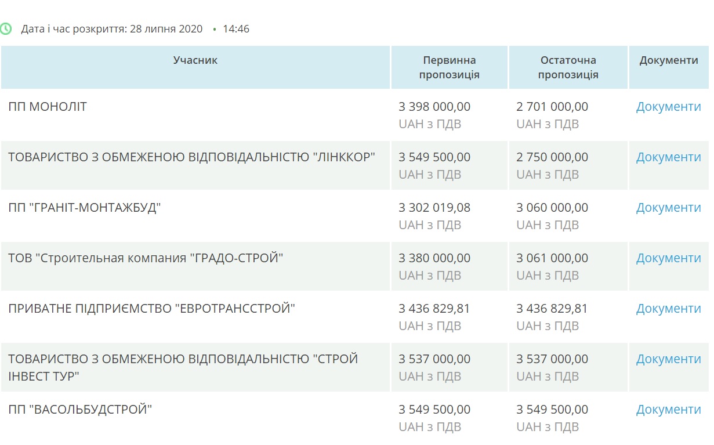Click the clock icon beside disclosure date
Image resolution: width=714 pixels, height=445 pixels.
pos(6,28)
